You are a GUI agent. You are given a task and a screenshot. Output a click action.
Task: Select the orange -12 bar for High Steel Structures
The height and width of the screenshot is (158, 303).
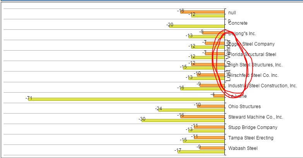point(208,65)
